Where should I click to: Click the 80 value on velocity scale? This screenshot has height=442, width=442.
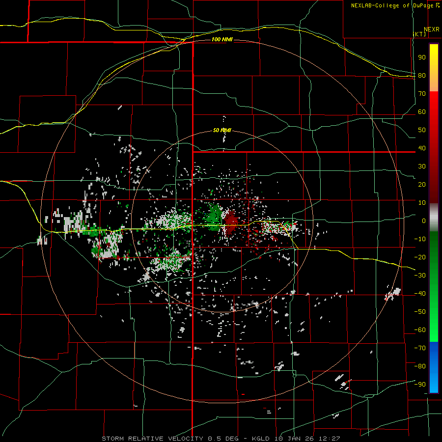tap(422, 75)
